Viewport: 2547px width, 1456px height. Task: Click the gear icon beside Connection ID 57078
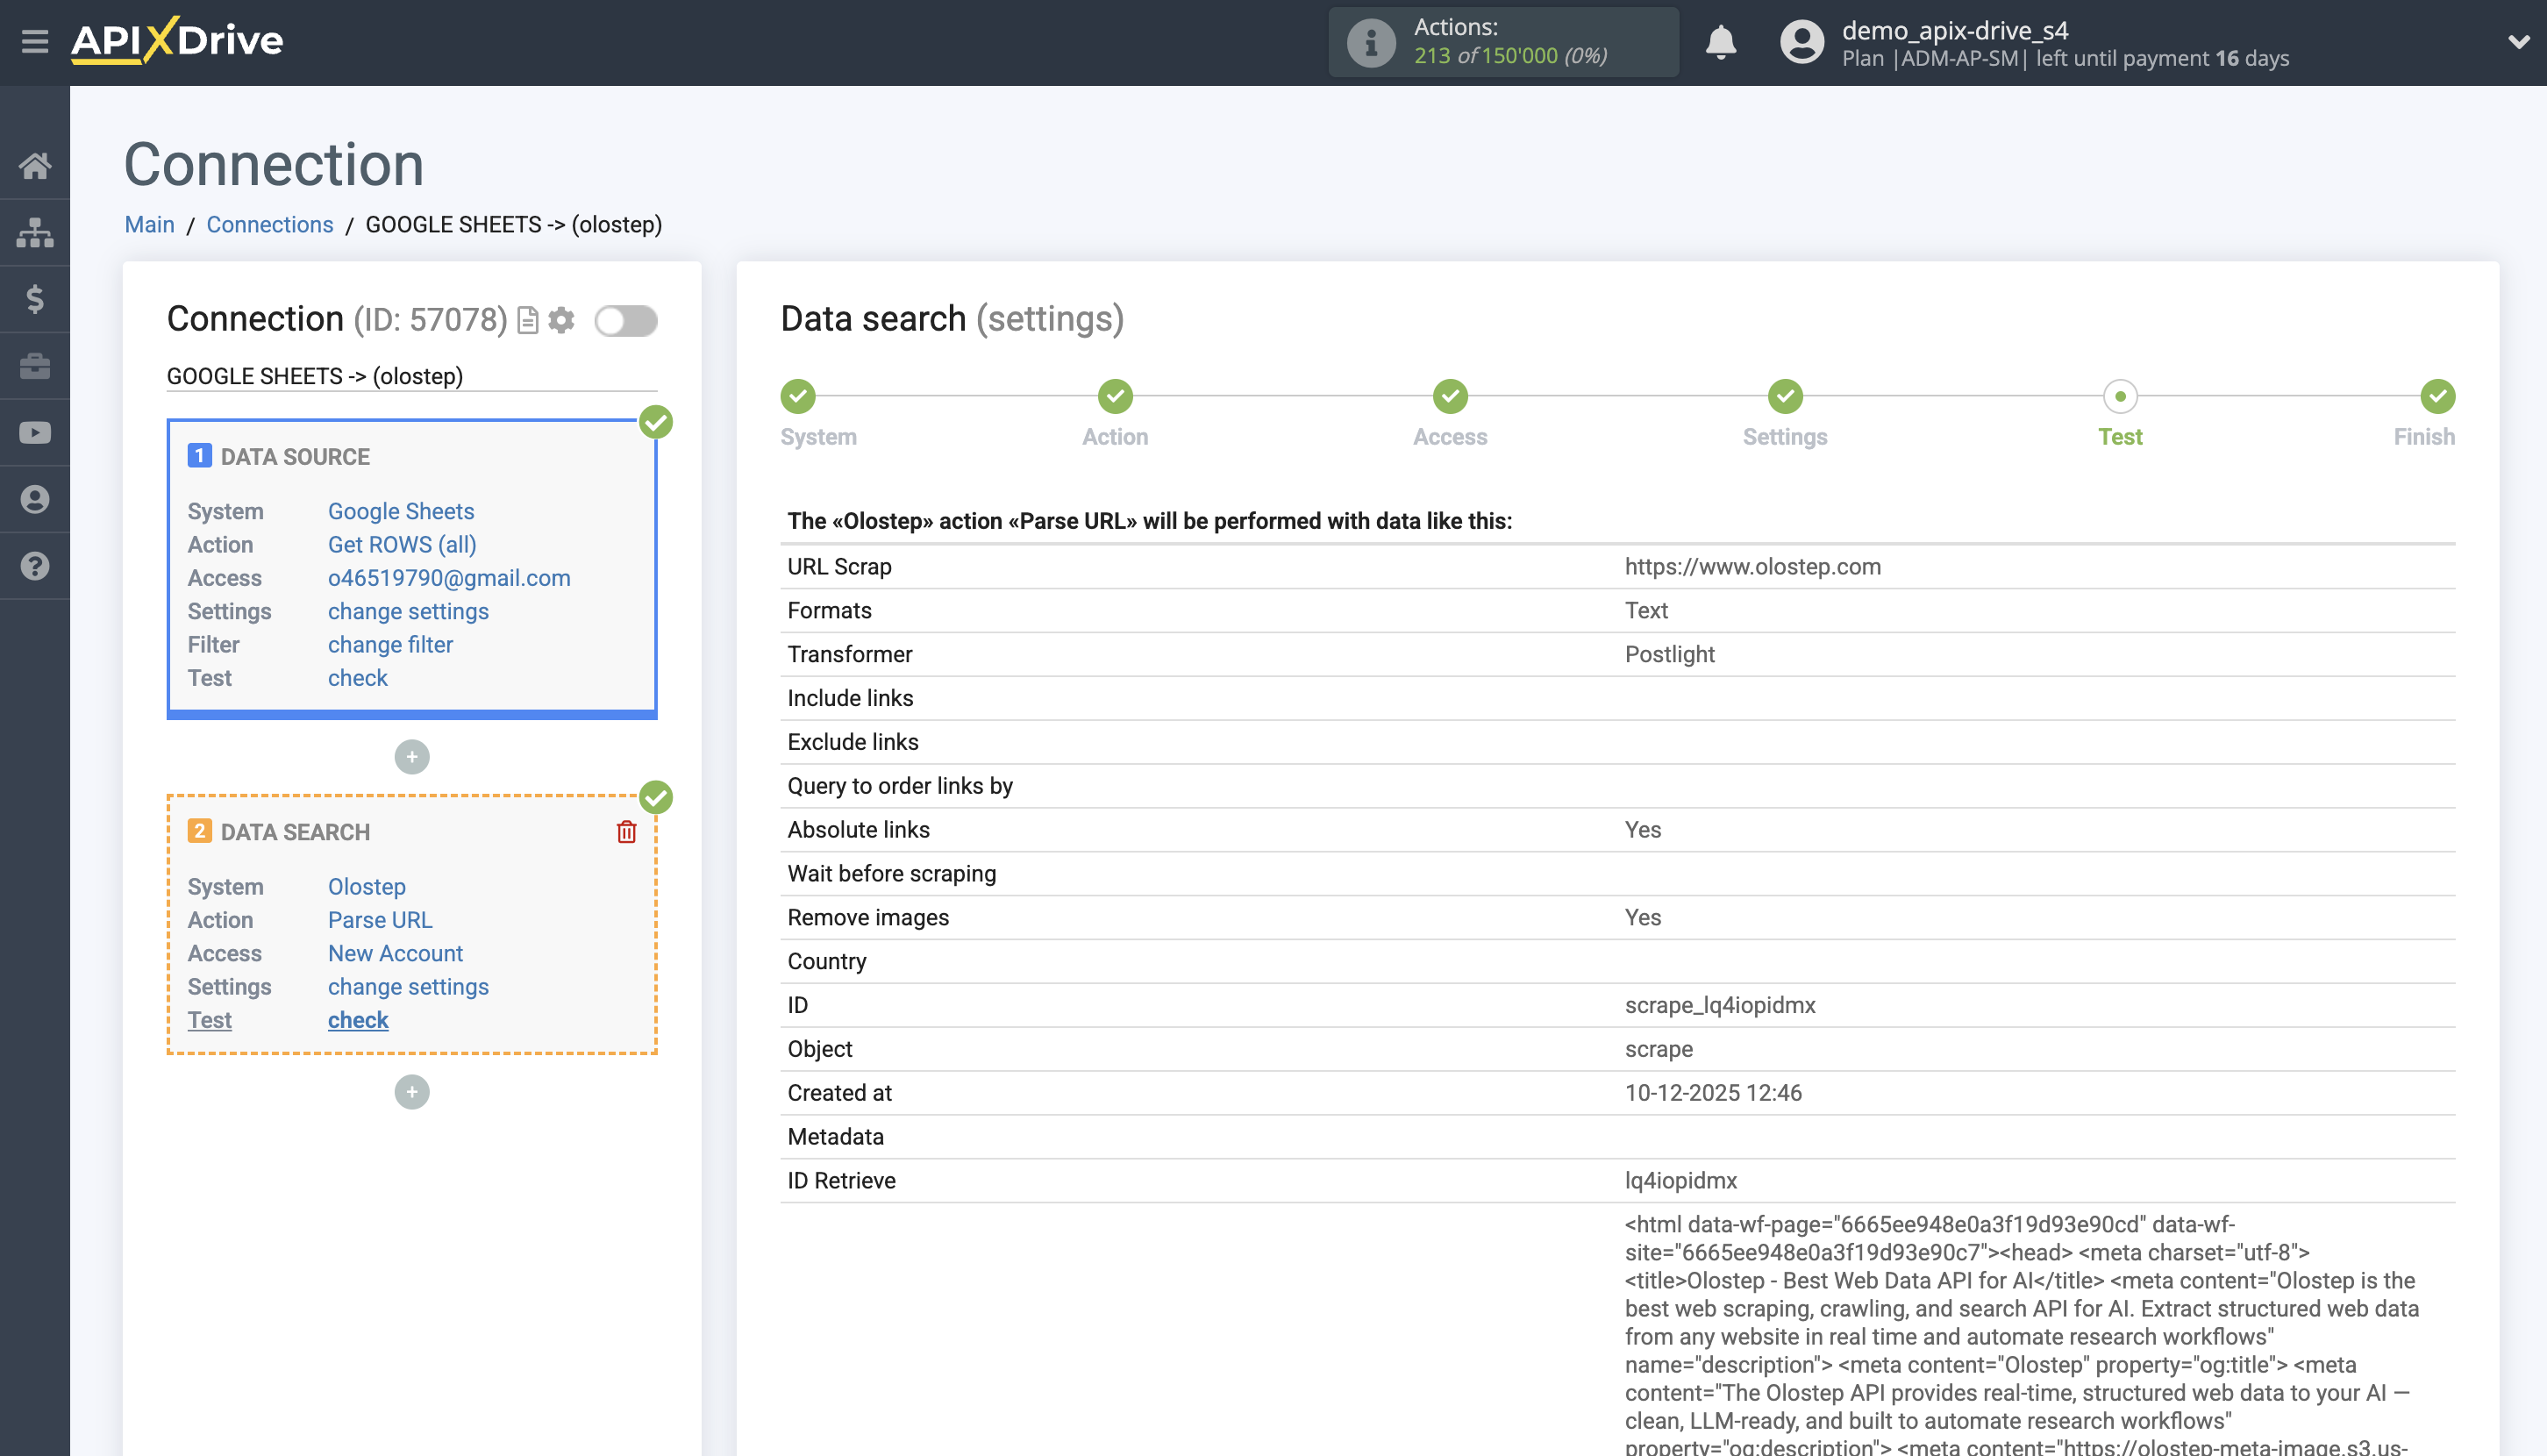tap(561, 321)
